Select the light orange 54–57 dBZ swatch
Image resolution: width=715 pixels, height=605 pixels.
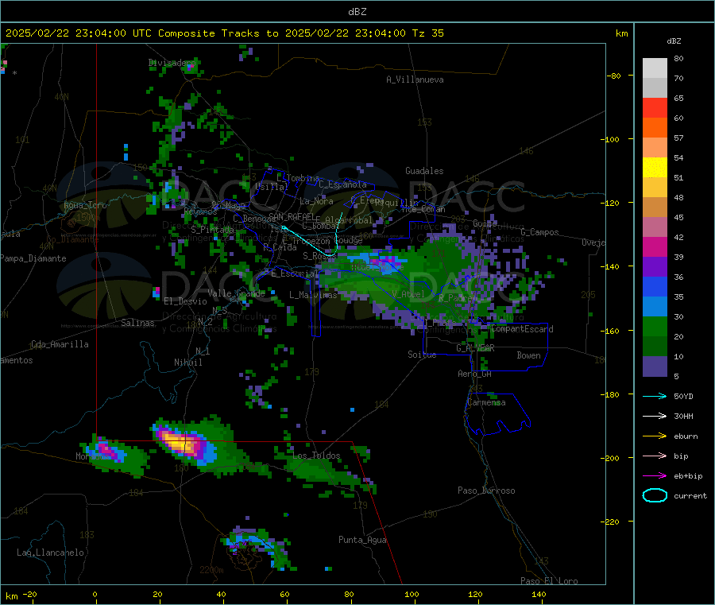[x=655, y=148]
